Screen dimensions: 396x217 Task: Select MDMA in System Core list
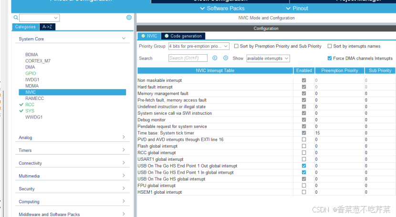pos(32,86)
